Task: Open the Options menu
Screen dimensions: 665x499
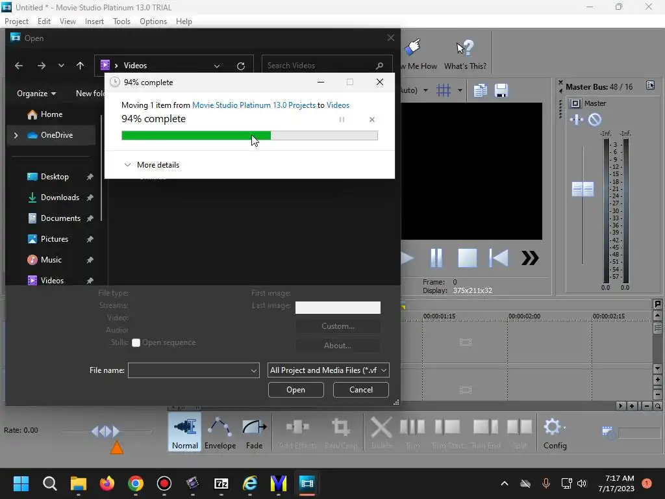Action: coord(153,21)
